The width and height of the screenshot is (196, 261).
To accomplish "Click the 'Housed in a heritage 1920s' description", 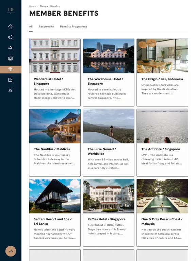I will click(x=55, y=94).
